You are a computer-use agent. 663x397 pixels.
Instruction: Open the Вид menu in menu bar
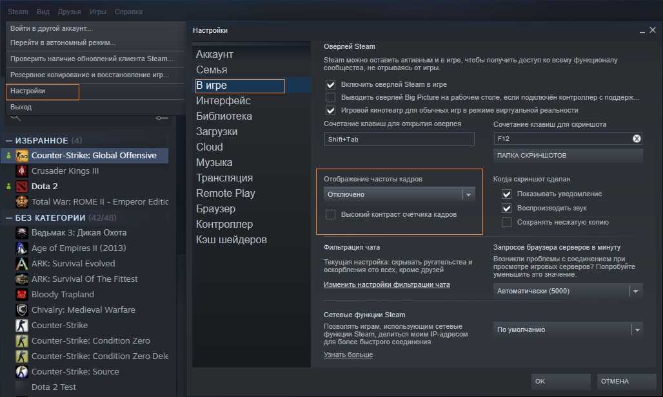click(x=43, y=12)
